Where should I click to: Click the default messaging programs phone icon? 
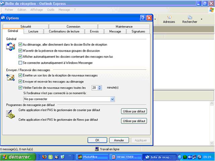tap(10, 114)
